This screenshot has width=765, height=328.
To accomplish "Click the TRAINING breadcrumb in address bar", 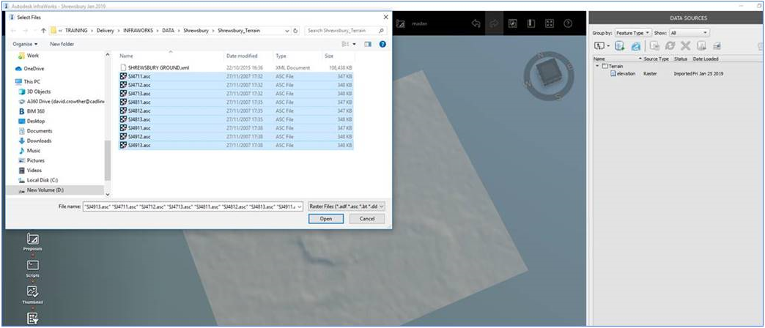I will 75,30.
